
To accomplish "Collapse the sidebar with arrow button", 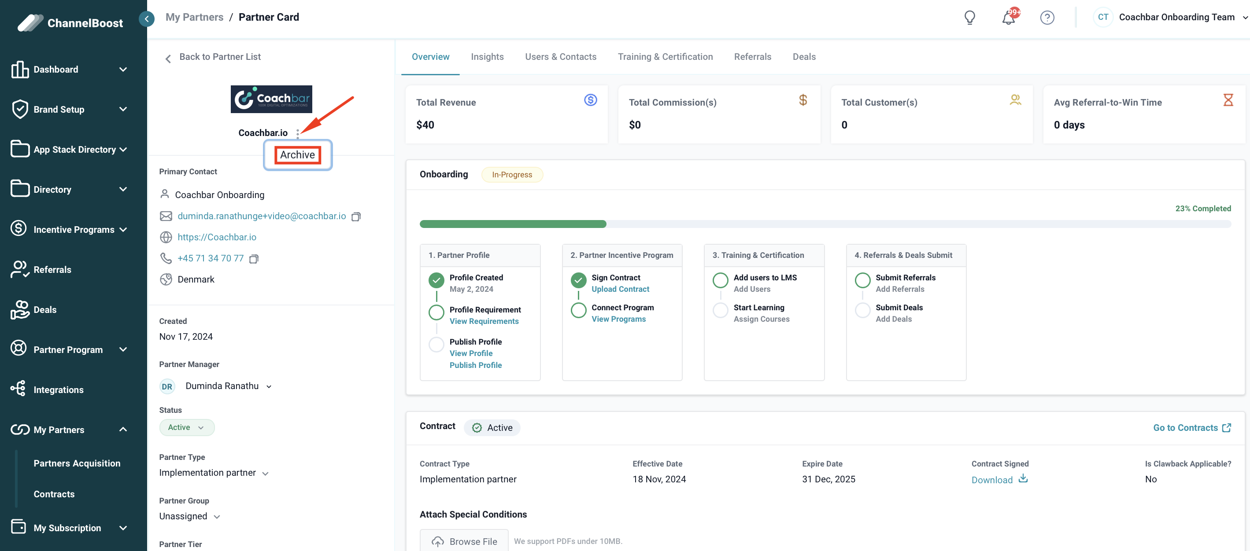I will pyautogui.click(x=147, y=18).
